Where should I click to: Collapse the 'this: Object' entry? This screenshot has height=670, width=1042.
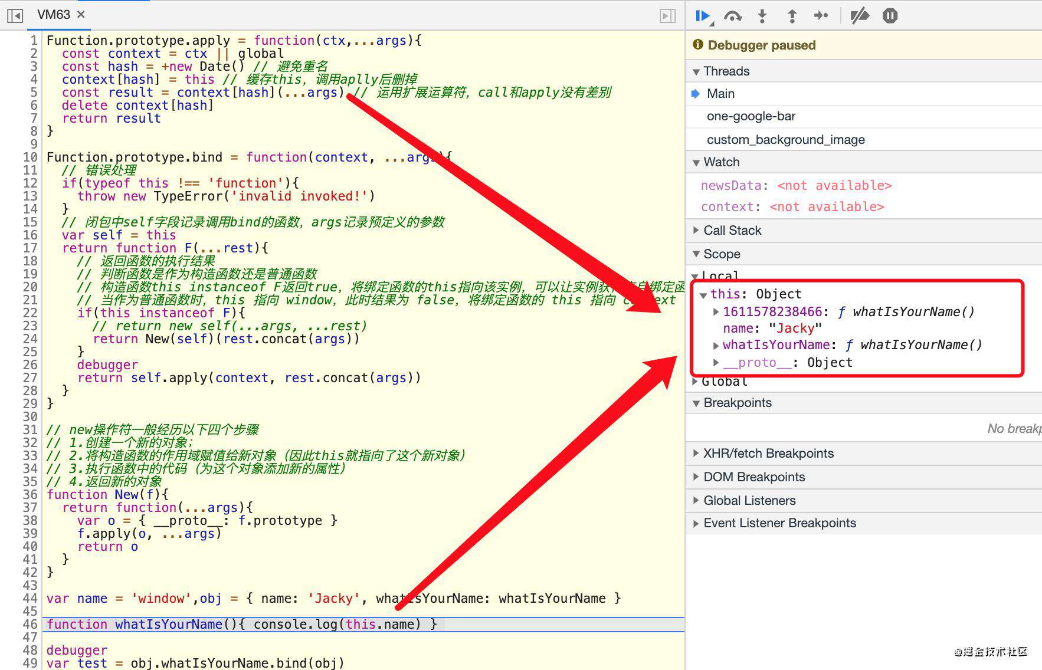(x=703, y=295)
